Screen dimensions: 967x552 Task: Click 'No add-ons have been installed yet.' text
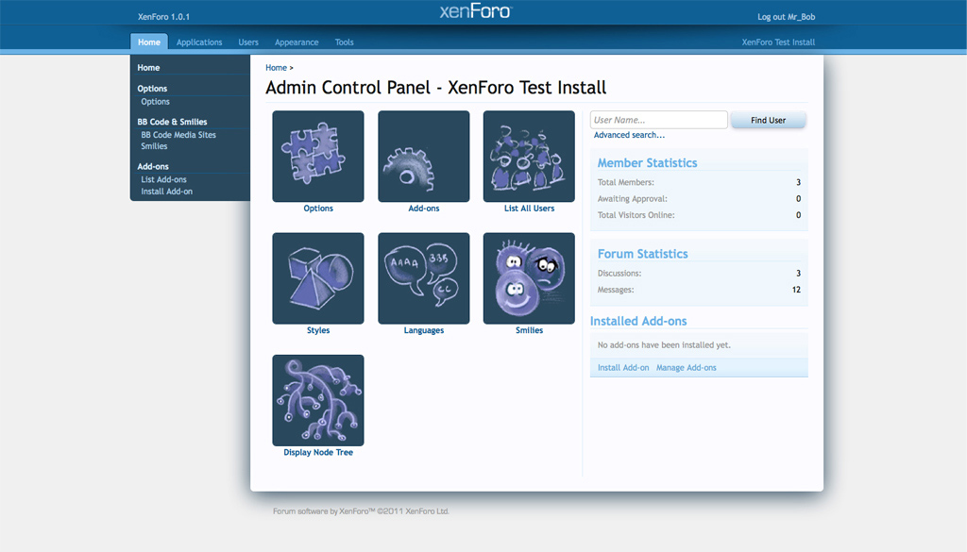click(x=664, y=345)
